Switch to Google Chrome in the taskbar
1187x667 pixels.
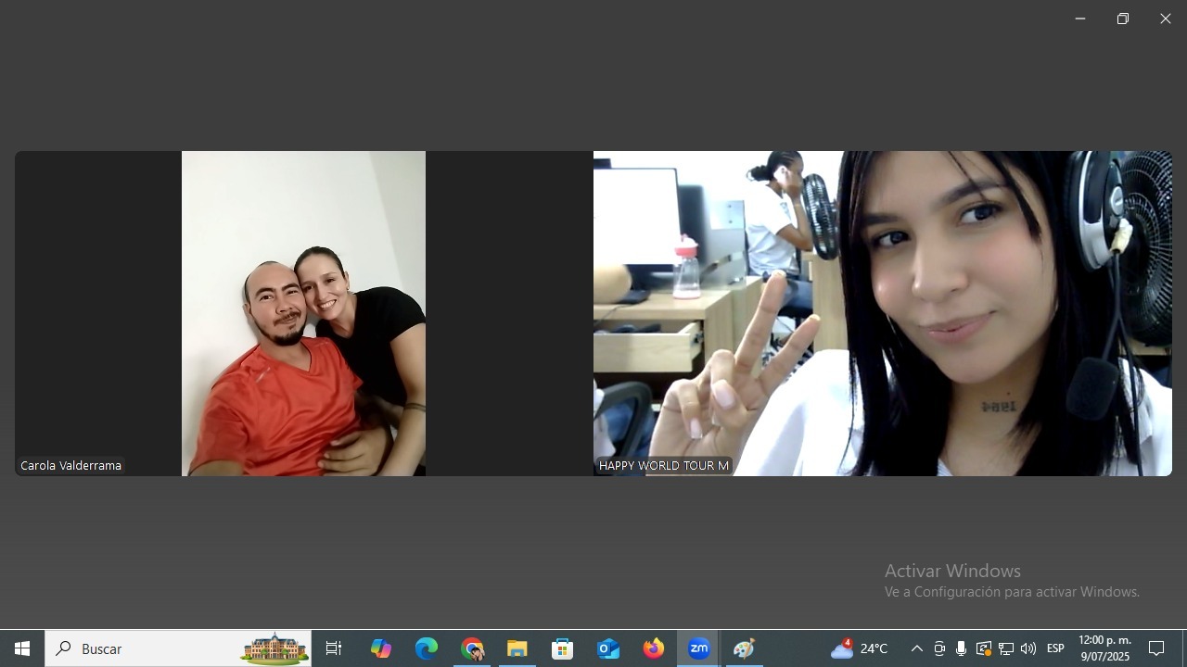tap(472, 648)
